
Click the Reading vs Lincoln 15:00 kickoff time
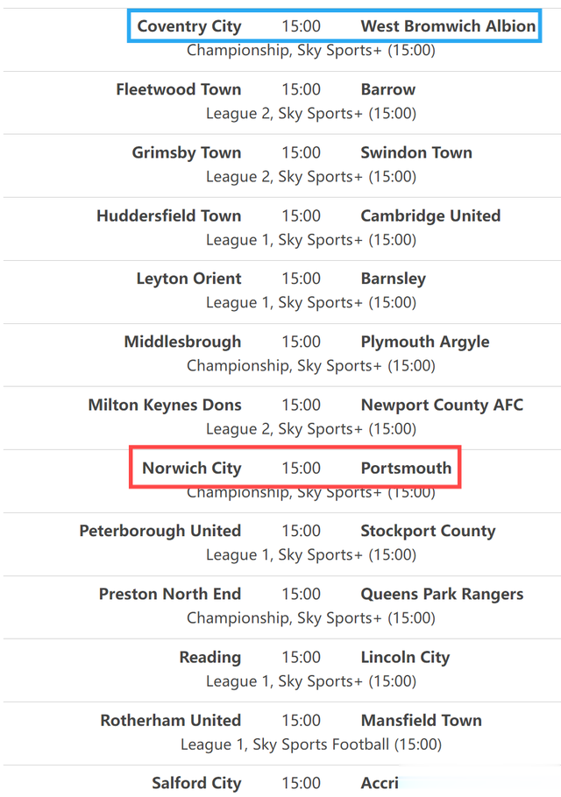coord(301,657)
